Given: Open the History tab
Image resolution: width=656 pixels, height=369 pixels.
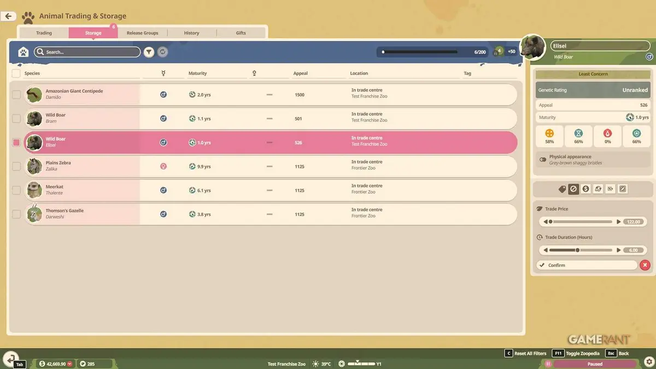Looking at the screenshot, I should 191,33.
